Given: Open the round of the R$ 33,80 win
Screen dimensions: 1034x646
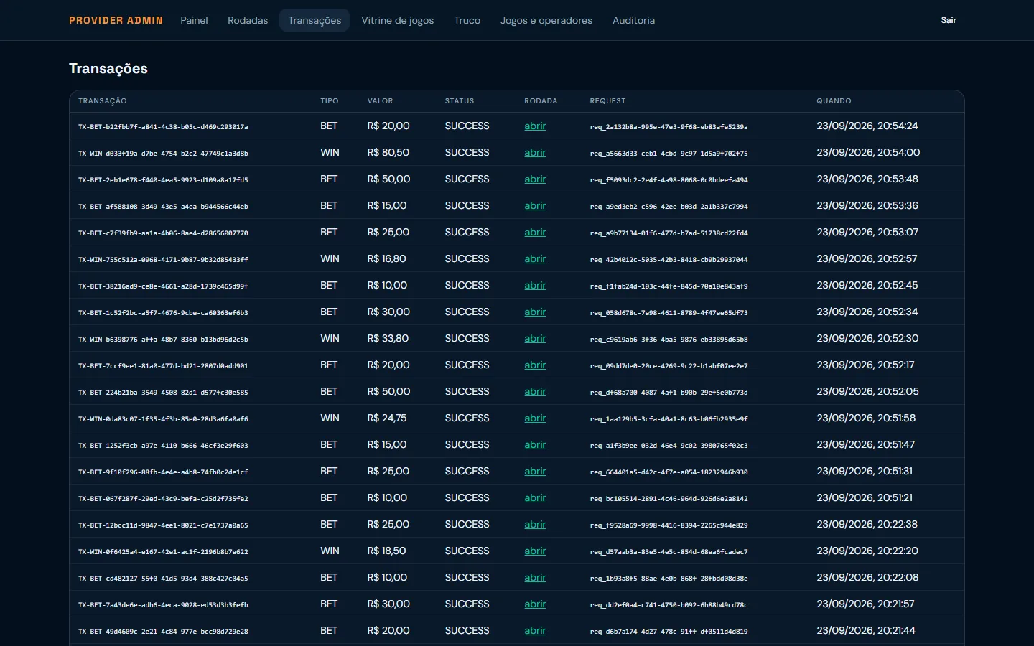Looking at the screenshot, I should [535, 338].
